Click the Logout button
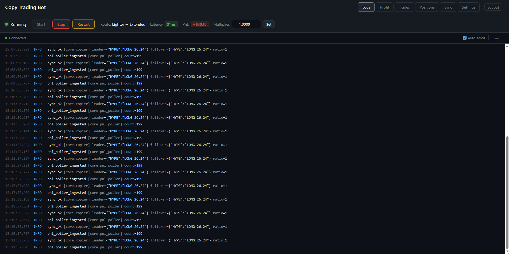This screenshot has height=254, width=509. coord(493,7)
